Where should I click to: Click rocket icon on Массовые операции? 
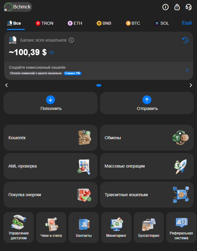[x=180, y=166]
